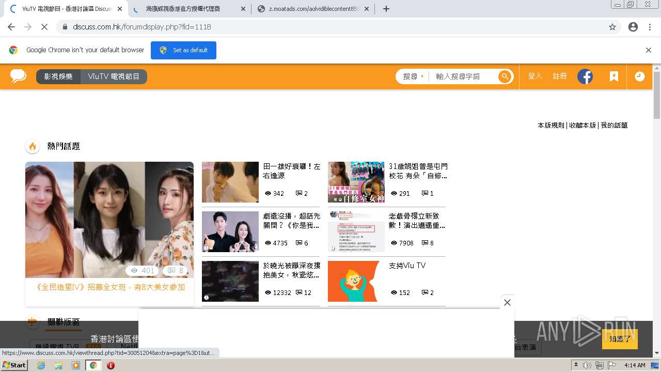Click the couple thumbnail of 劇還沒播 topic
Screen dimensions: 661x372
click(x=230, y=231)
